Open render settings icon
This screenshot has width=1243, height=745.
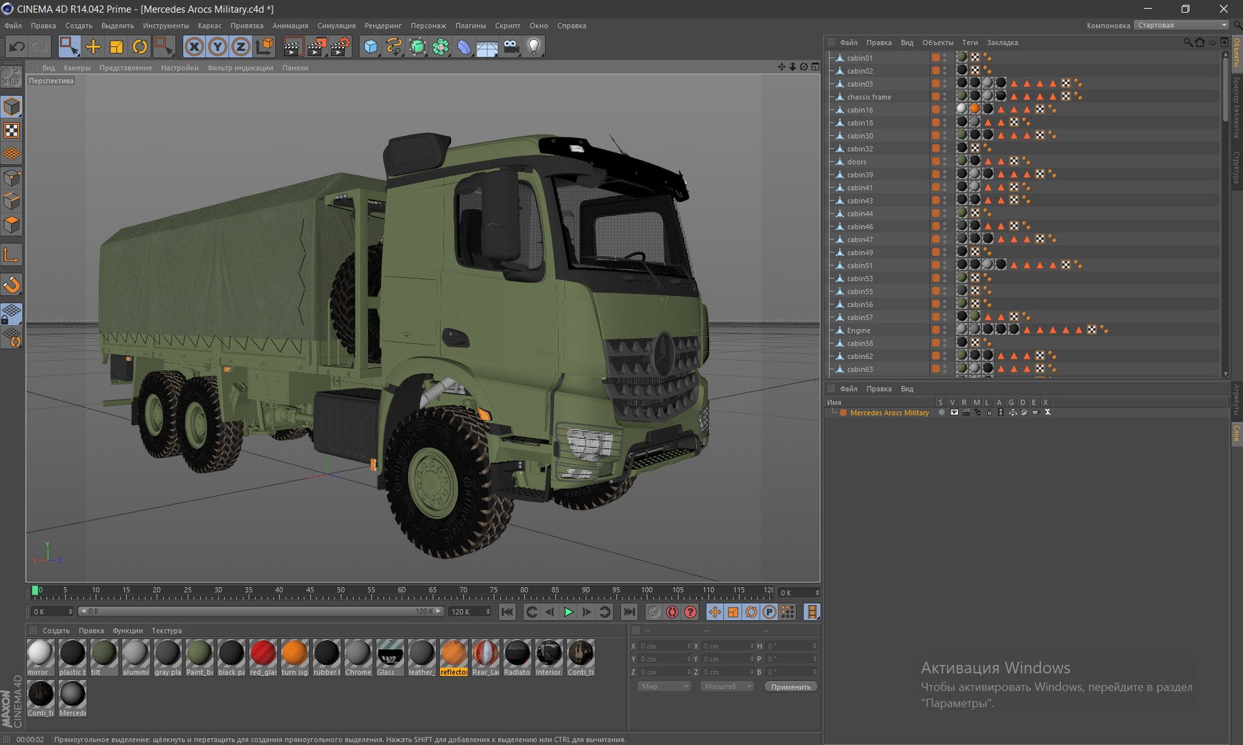click(341, 47)
